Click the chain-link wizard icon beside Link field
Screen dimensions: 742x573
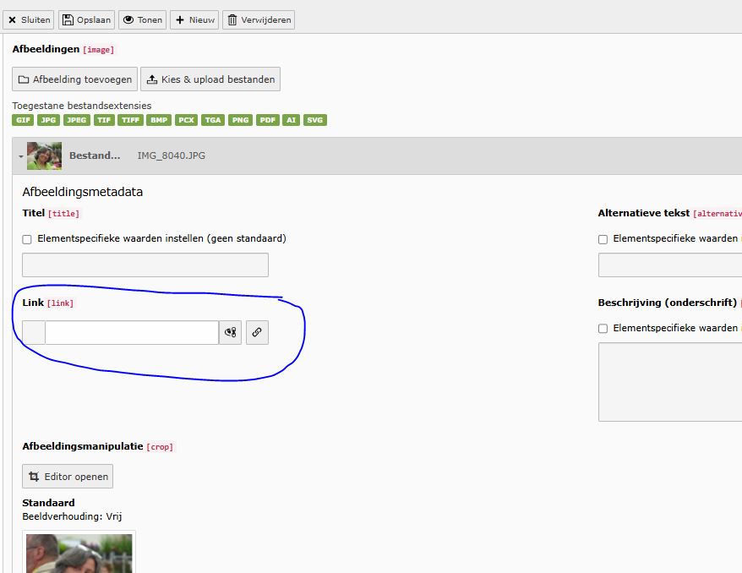pyautogui.click(x=257, y=333)
